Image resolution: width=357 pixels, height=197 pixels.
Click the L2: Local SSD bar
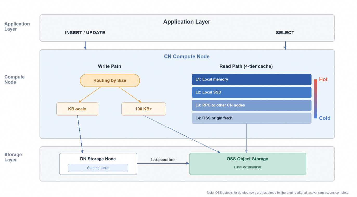[251, 92]
